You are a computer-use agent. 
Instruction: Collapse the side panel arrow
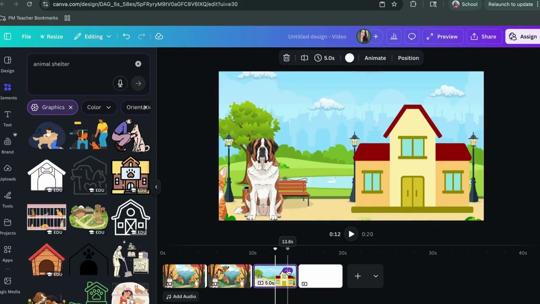pos(156,187)
